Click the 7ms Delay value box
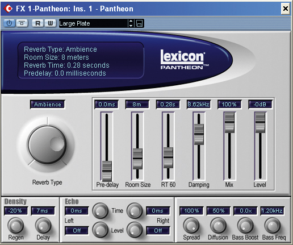This screenshot has width=293, height=245. pos(43,211)
